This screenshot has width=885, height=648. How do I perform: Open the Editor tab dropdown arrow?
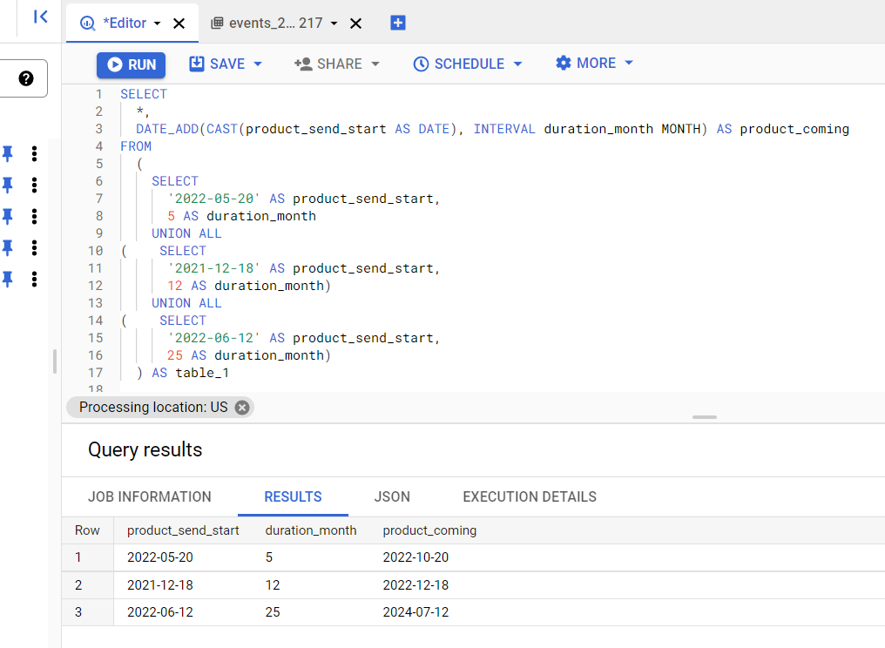tap(158, 24)
